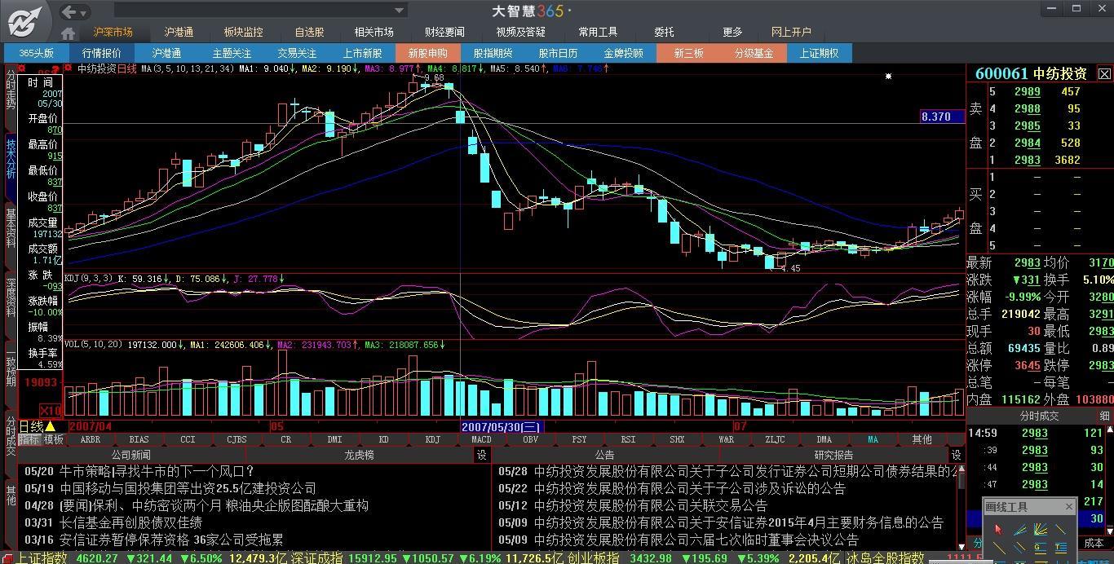Select the ray line tool in drawing palette top row
The image size is (1114, 564).
(1060, 529)
